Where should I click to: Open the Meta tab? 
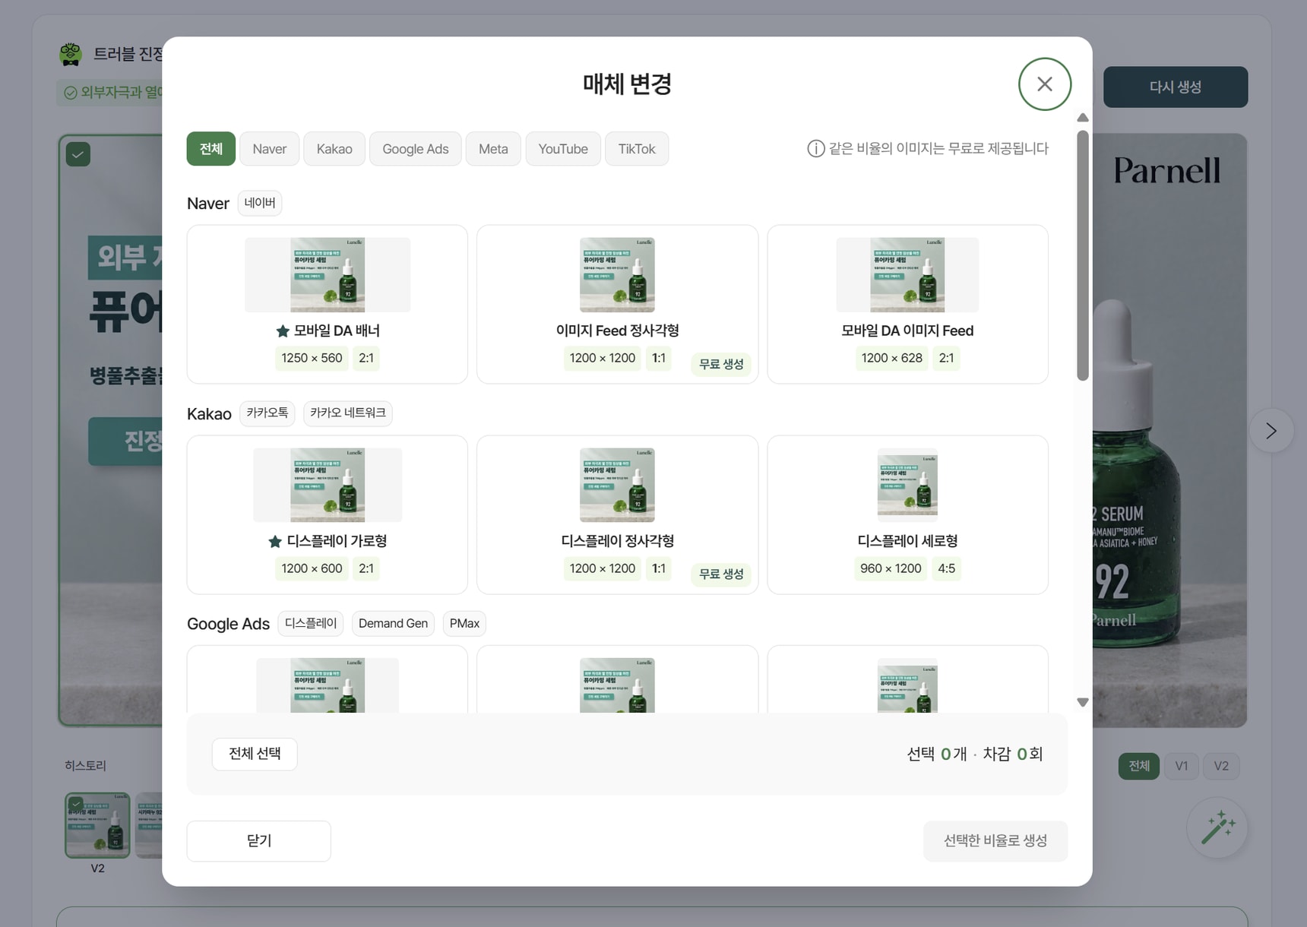click(493, 149)
